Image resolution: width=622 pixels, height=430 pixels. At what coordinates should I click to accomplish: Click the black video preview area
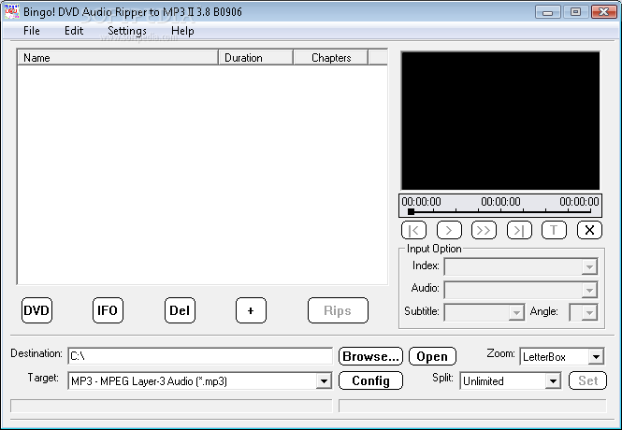[500, 121]
